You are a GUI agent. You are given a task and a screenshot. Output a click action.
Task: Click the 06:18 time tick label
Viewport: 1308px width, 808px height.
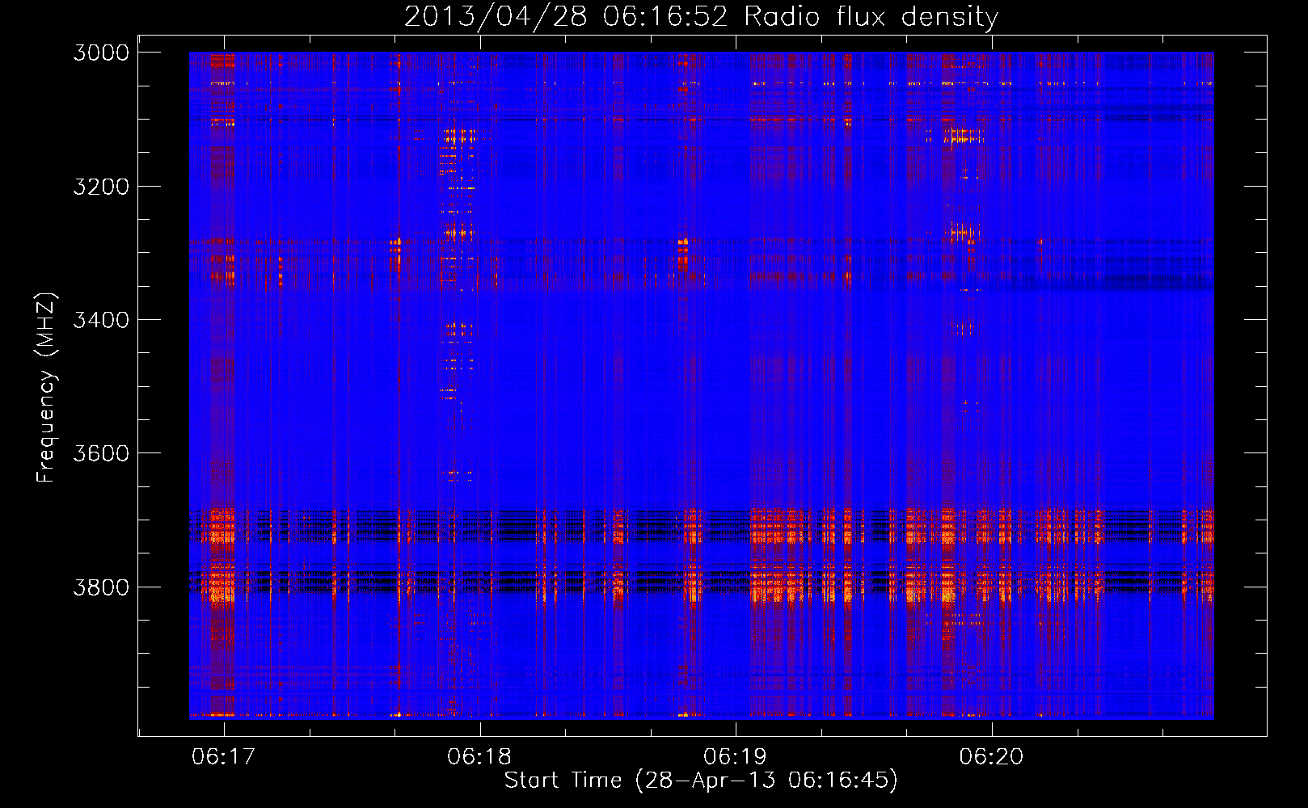tap(479, 757)
